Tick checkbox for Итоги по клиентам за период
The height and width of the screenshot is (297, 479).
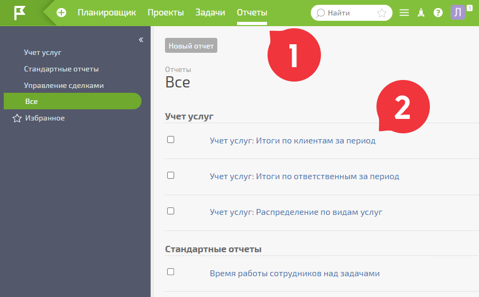pyautogui.click(x=171, y=140)
